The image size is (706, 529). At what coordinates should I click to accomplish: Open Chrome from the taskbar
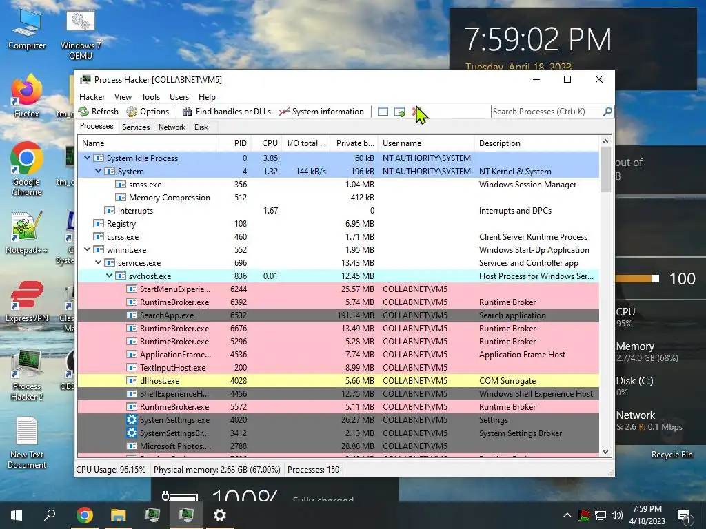click(x=84, y=515)
